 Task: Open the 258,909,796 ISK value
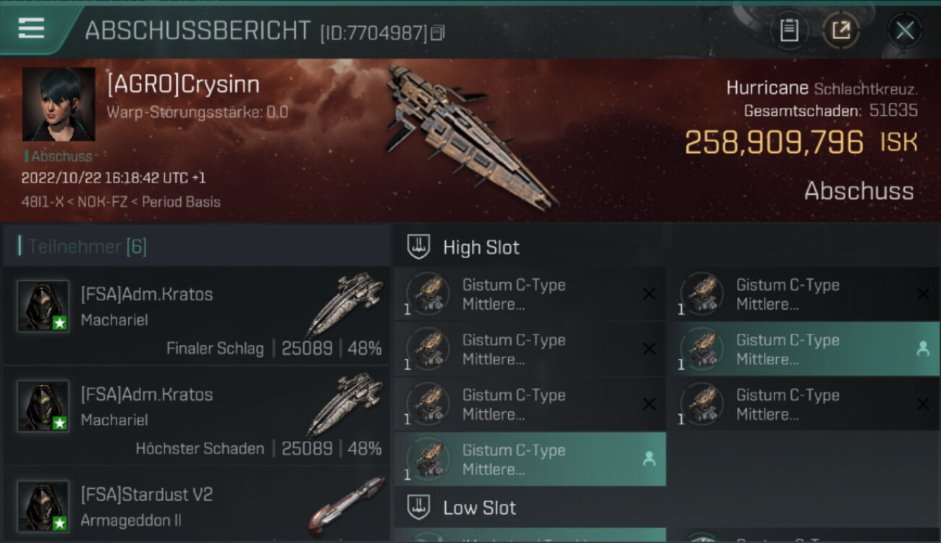[801, 143]
